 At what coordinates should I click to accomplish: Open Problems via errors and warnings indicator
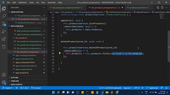[x=24, y=88]
